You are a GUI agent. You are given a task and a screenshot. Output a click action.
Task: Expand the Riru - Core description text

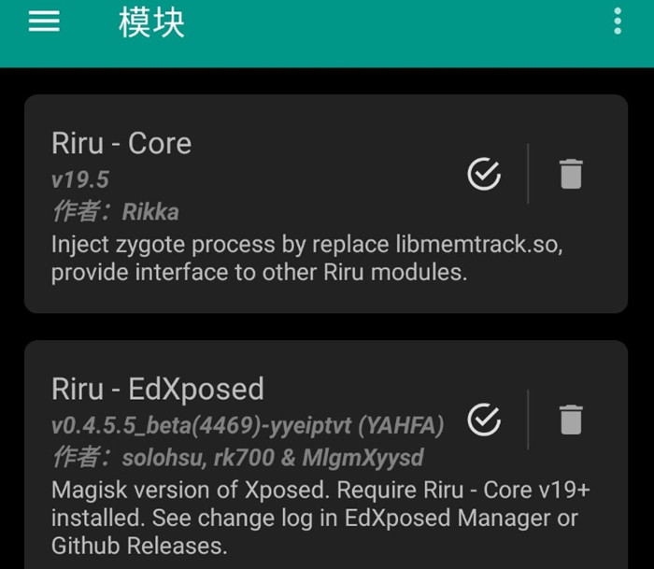pos(307,258)
